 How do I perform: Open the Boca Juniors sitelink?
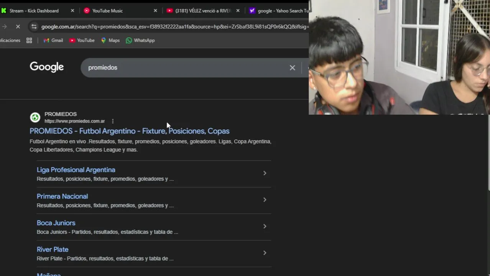(x=56, y=223)
